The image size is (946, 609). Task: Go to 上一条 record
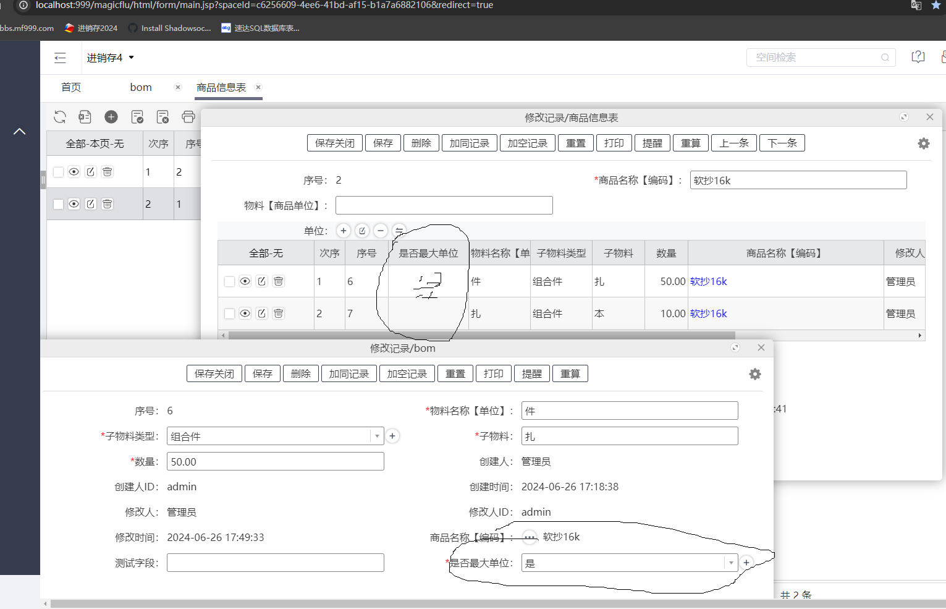point(734,143)
